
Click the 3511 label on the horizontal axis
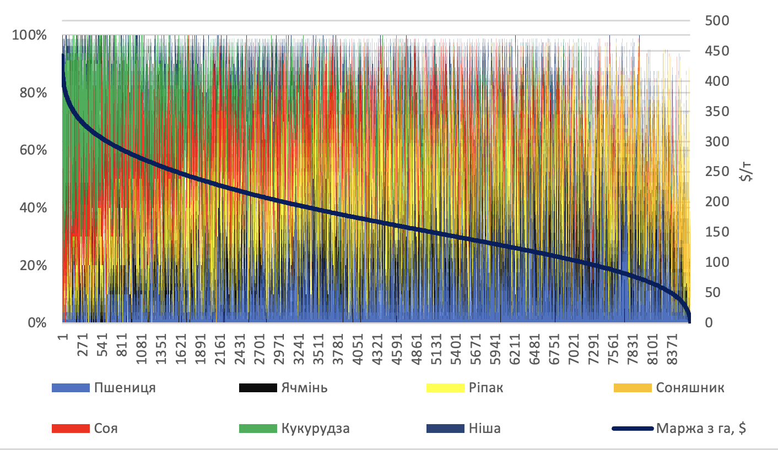pos(319,349)
